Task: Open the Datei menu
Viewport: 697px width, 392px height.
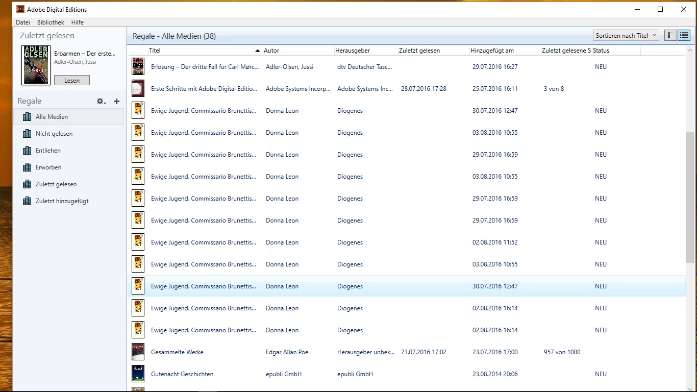Action: (23, 22)
